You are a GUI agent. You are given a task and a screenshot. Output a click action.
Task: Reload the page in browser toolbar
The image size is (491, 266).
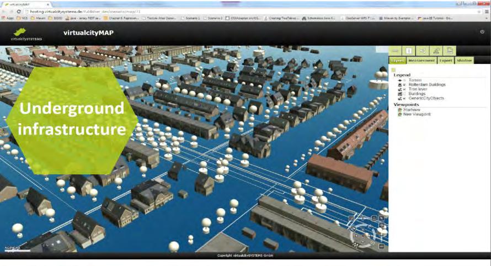pos(19,12)
